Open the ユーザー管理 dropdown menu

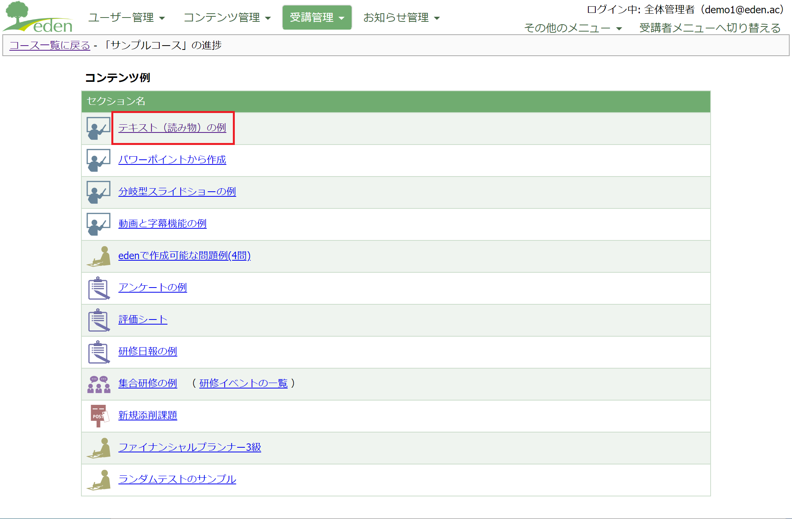(126, 18)
